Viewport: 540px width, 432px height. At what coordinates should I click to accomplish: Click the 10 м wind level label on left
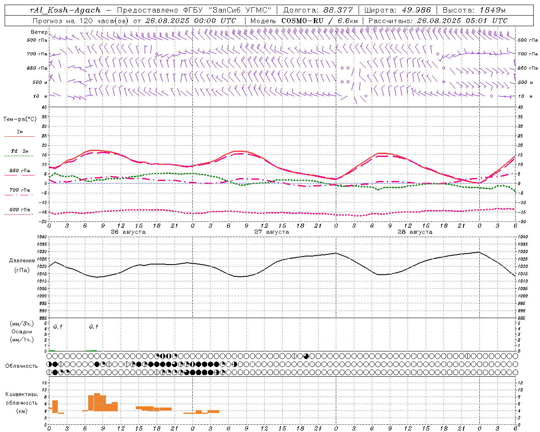click(x=40, y=96)
